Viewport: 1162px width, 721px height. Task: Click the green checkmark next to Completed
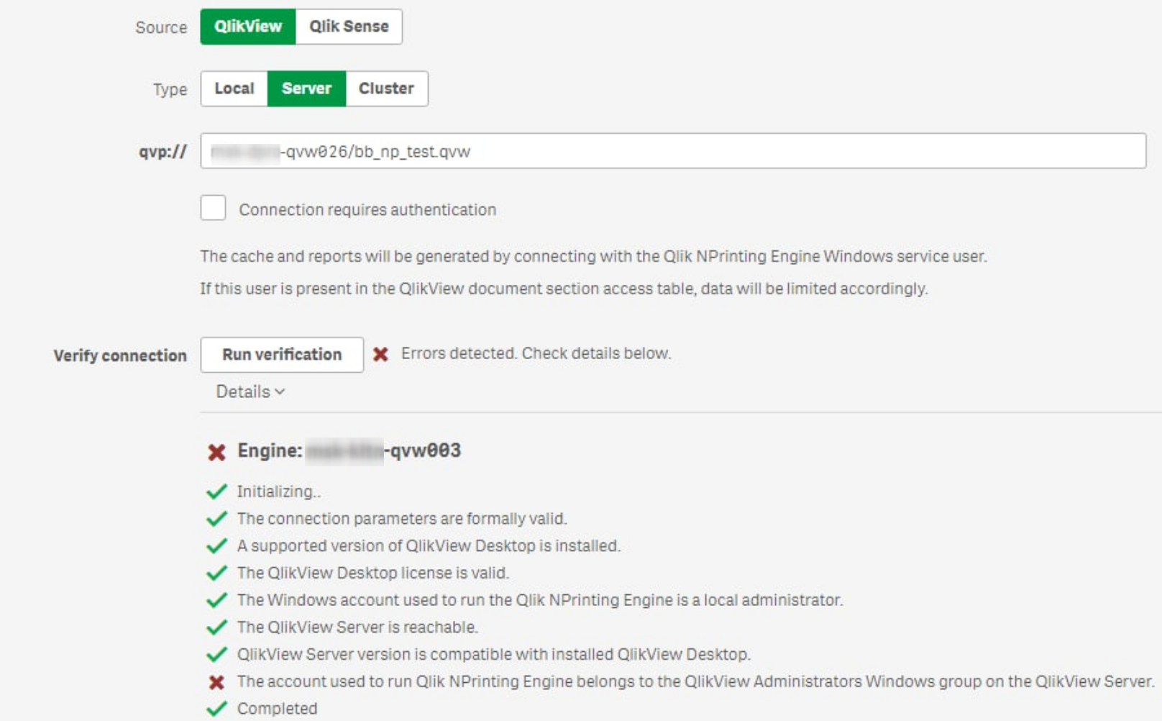(x=216, y=709)
